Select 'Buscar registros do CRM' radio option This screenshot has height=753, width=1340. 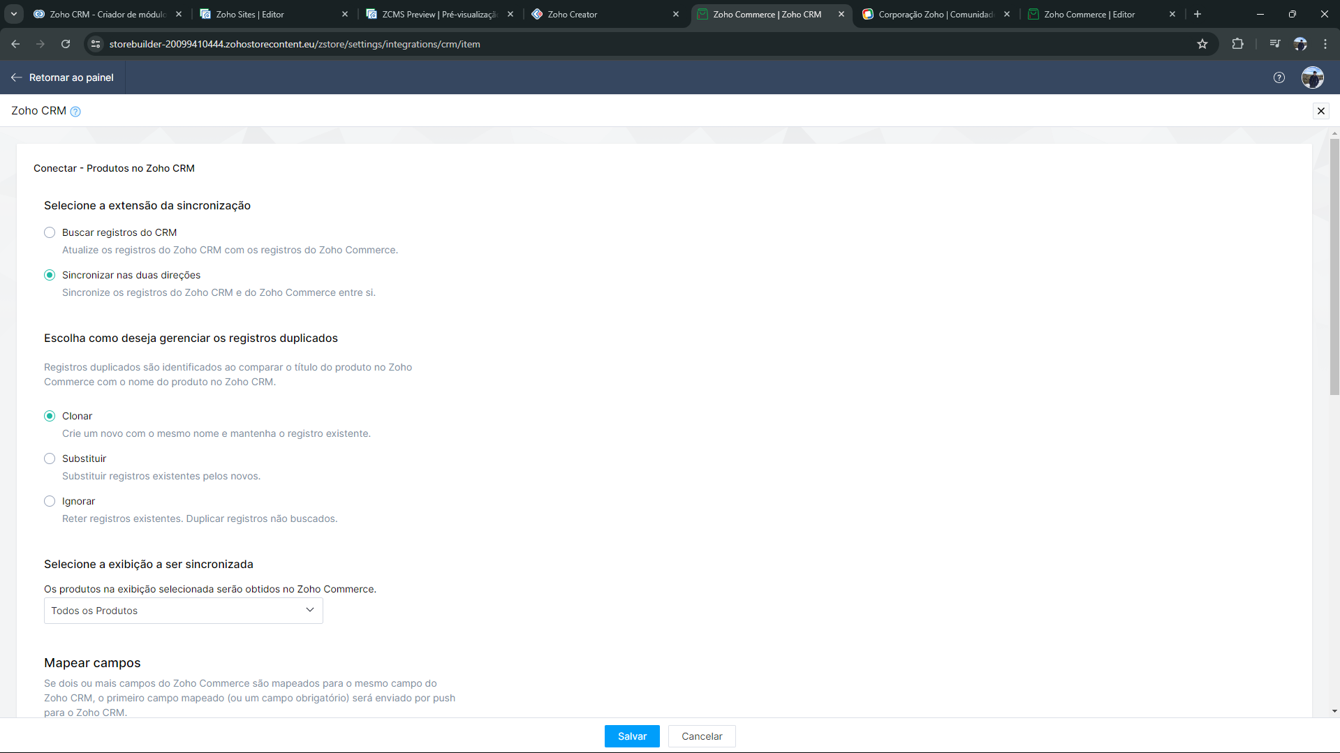coord(50,232)
